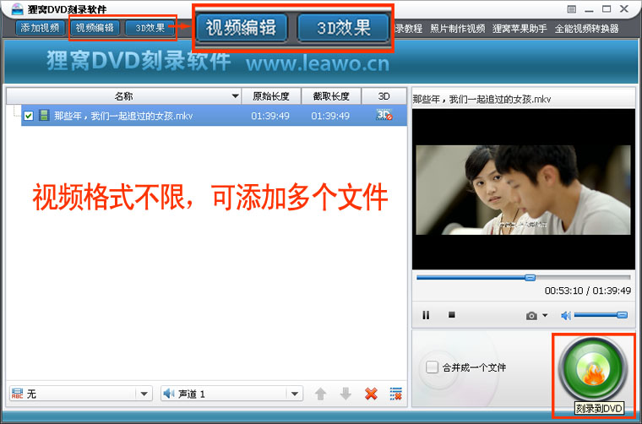
Task: Click the film icon of the mkv file
Action: (44, 116)
